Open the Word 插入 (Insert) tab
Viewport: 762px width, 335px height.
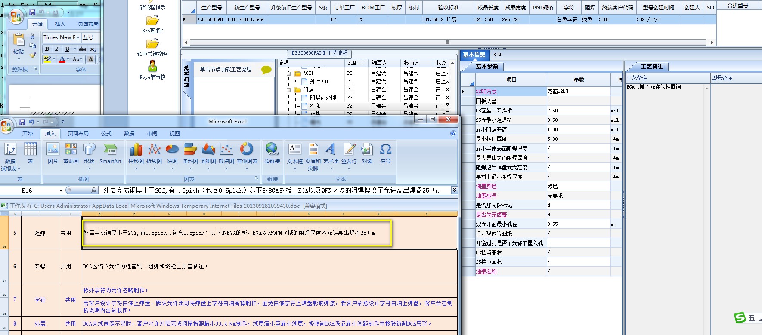60,24
